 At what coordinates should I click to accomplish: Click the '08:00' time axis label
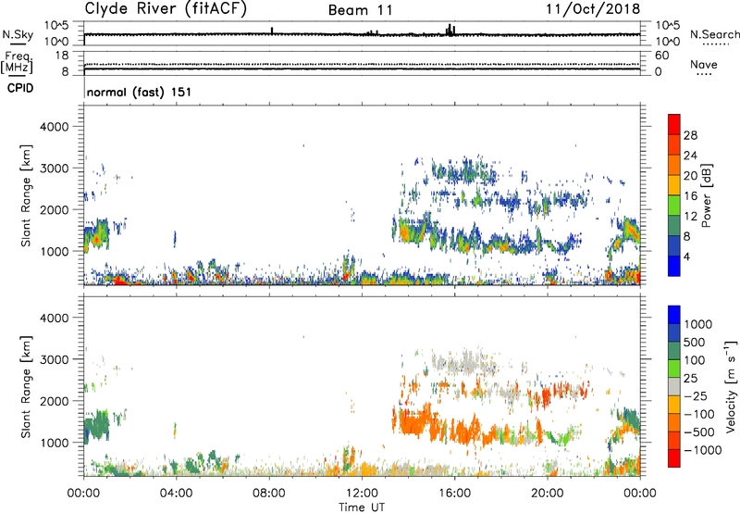[x=269, y=494]
